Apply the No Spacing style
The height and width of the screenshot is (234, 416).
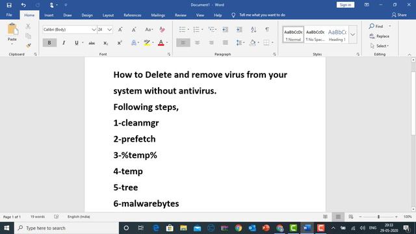(315, 34)
